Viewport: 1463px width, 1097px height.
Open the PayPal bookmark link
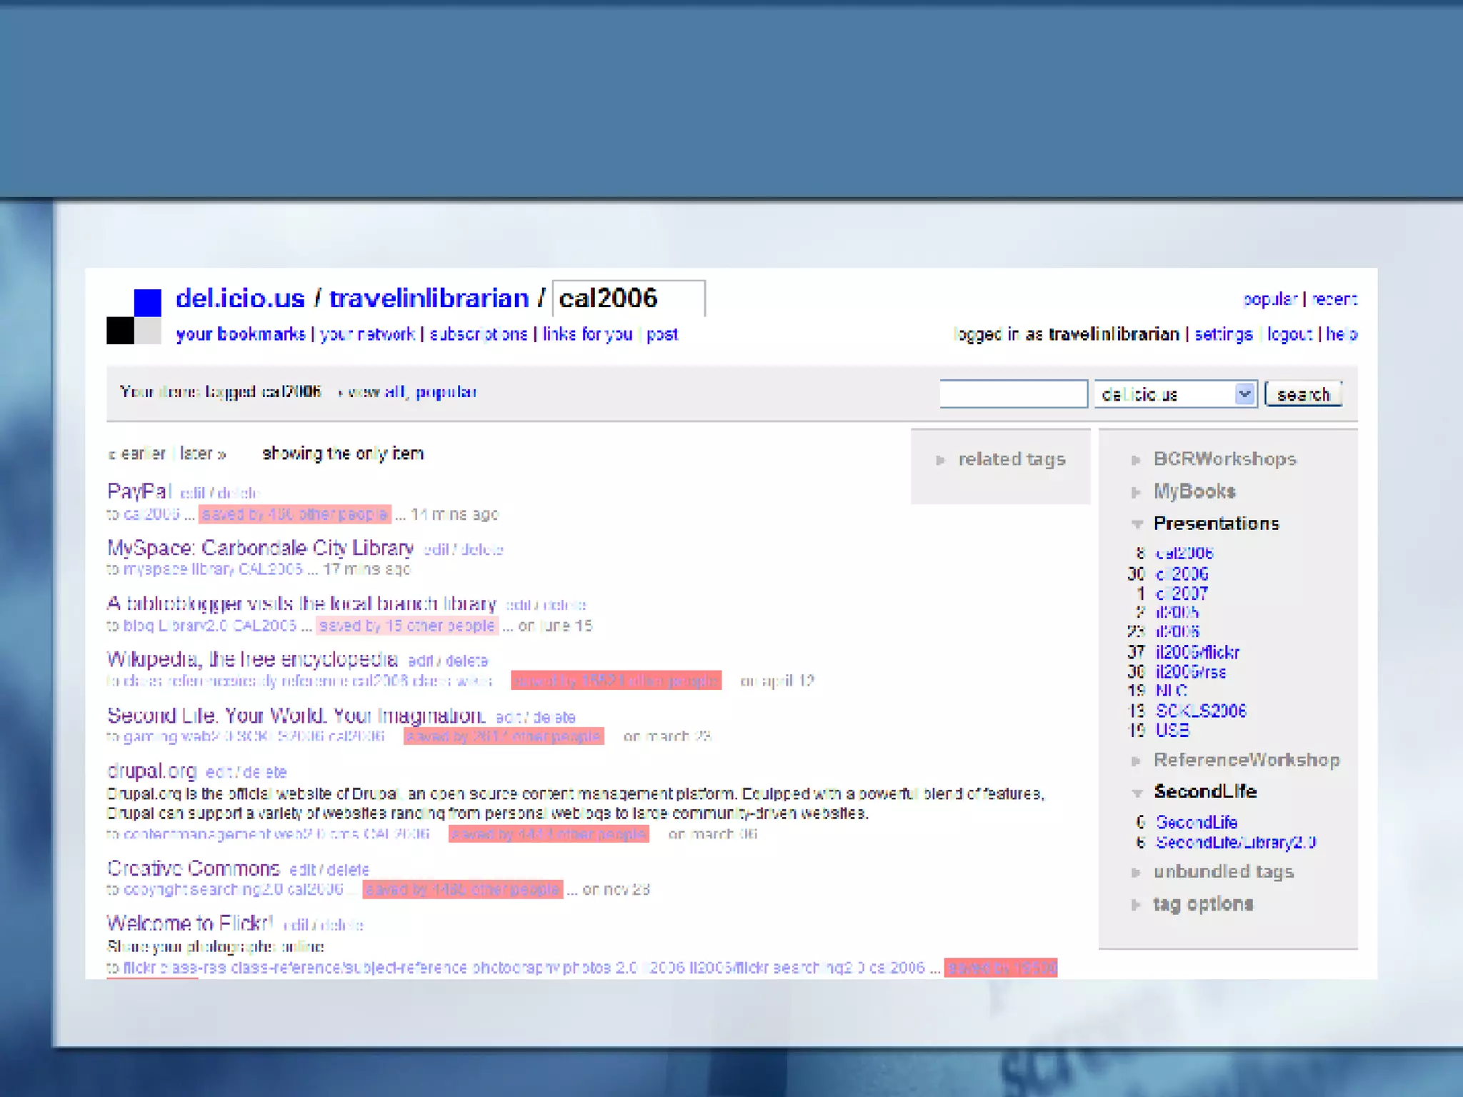pyautogui.click(x=139, y=491)
